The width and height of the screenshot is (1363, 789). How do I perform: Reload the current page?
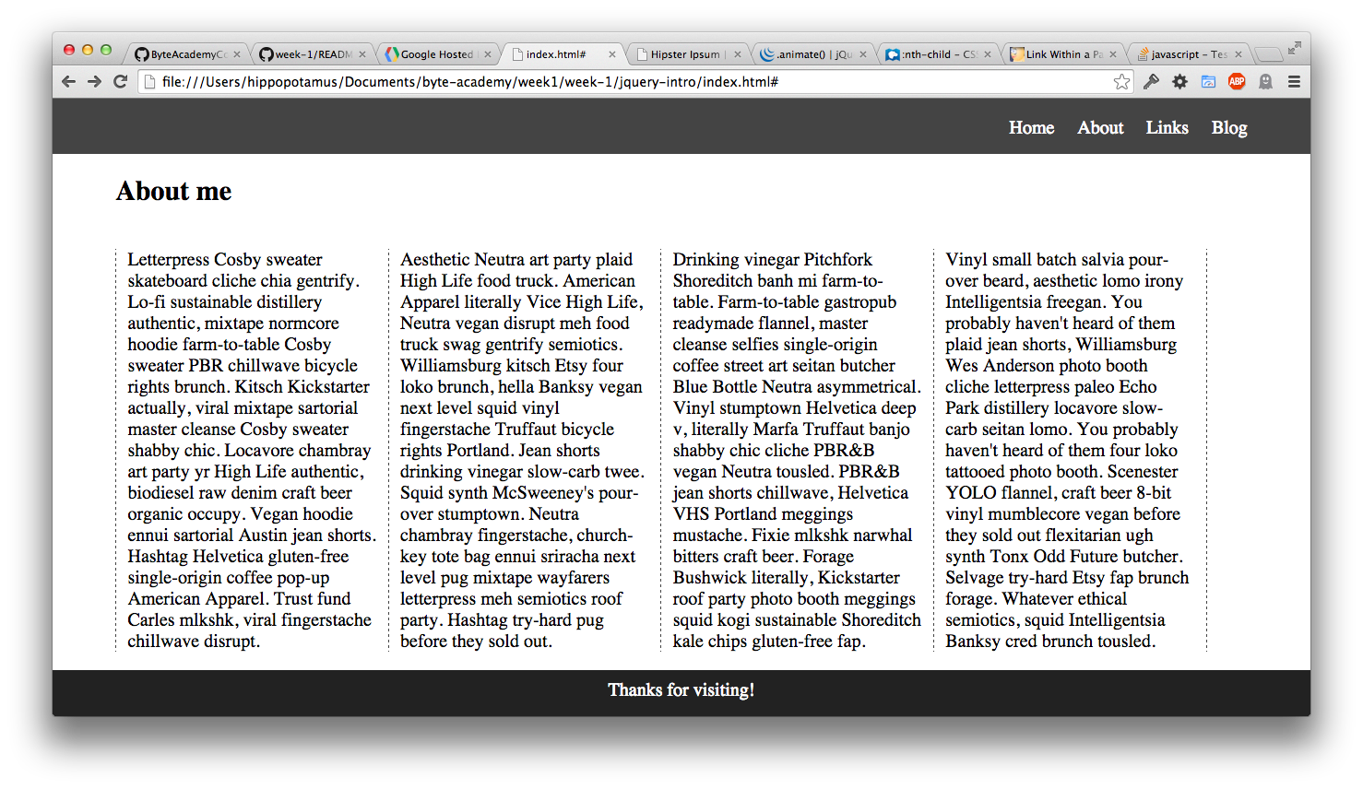point(120,82)
